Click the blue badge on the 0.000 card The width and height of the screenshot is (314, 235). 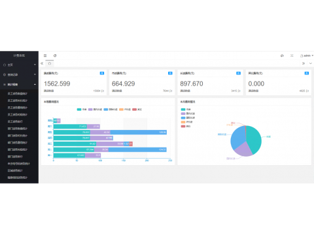click(x=307, y=73)
